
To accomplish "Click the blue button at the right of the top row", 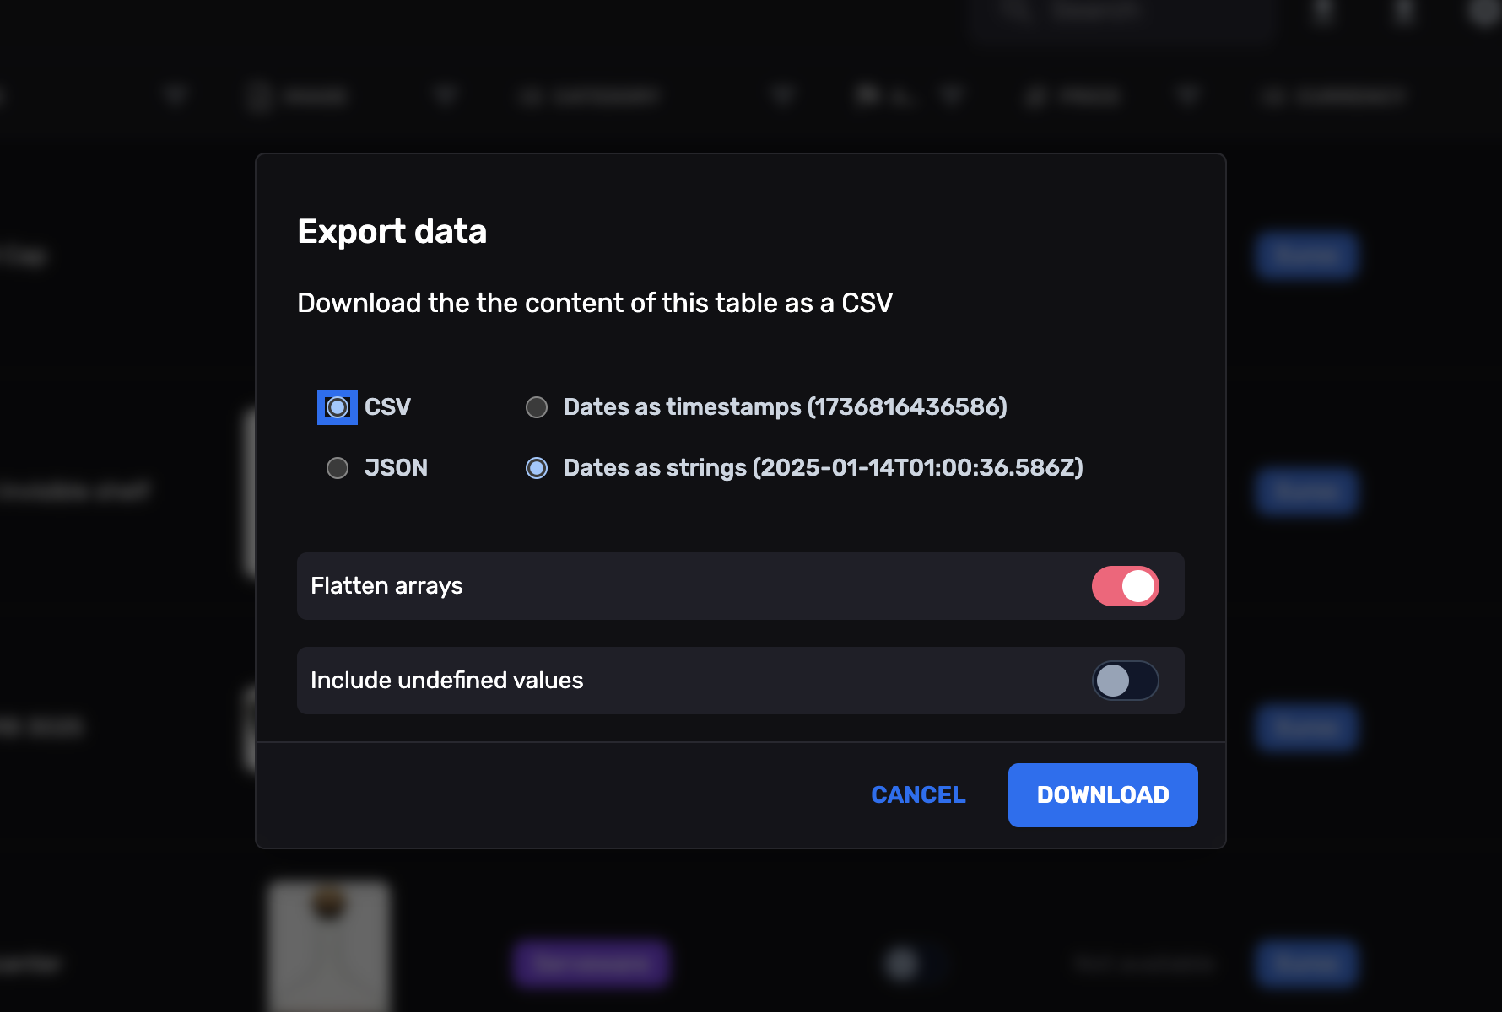I will pyautogui.click(x=1305, y=256).
